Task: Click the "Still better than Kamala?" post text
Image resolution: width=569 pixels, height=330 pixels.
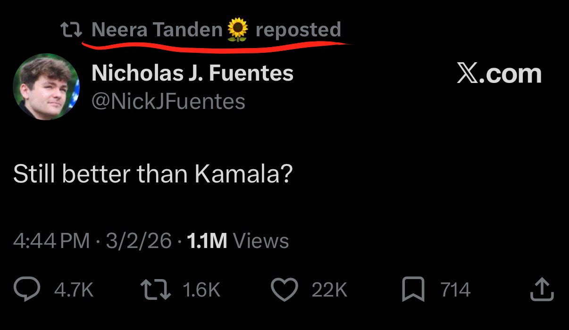Action: pyautogui.click(x=153, y=174)
